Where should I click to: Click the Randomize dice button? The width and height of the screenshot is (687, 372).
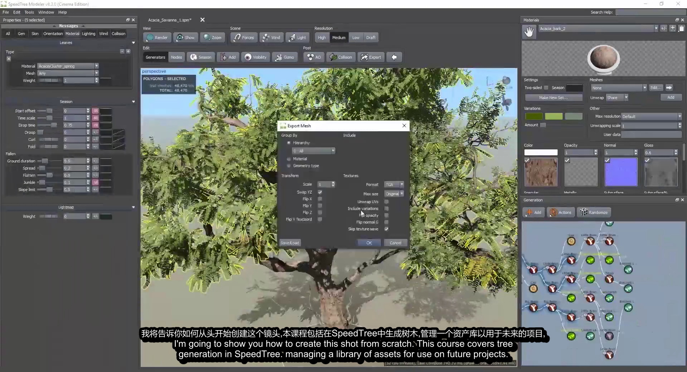pyautogui.click(x=594, y=212)
